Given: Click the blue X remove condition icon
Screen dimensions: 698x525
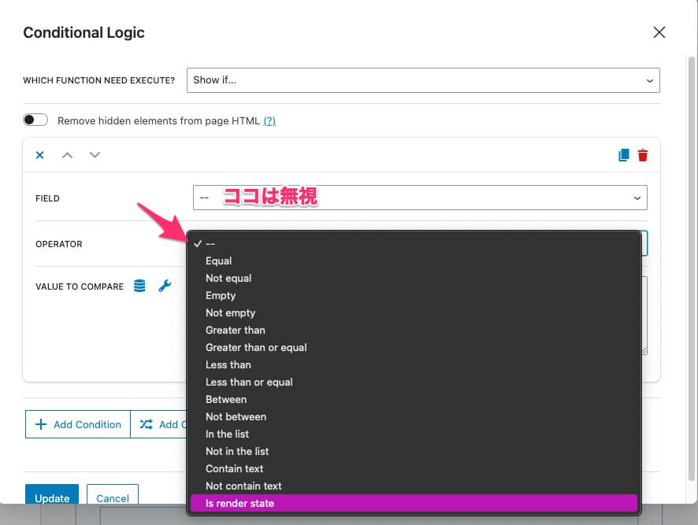Looking at the screenshot, I should (39, 155).
